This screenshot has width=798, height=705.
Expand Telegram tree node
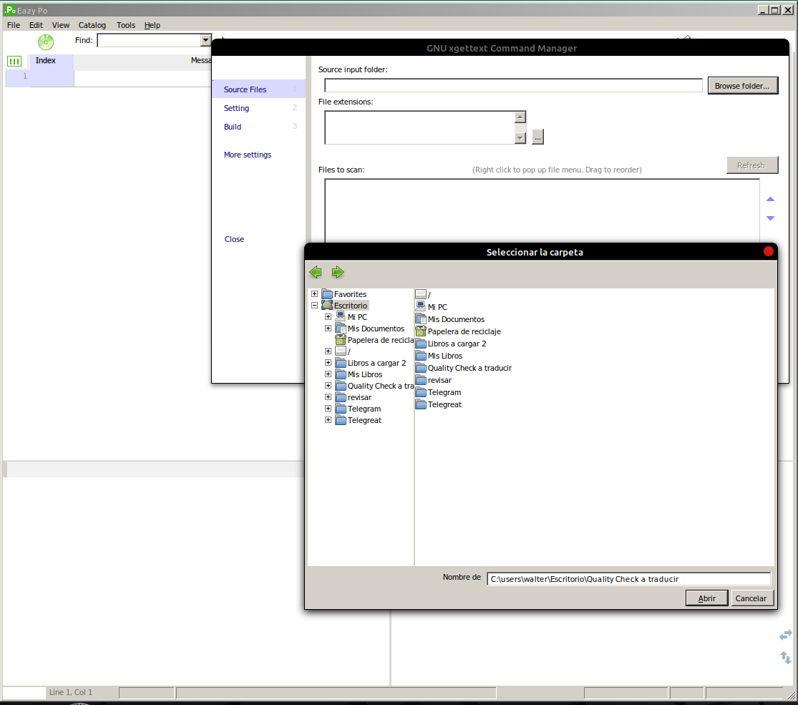point(329,408)
